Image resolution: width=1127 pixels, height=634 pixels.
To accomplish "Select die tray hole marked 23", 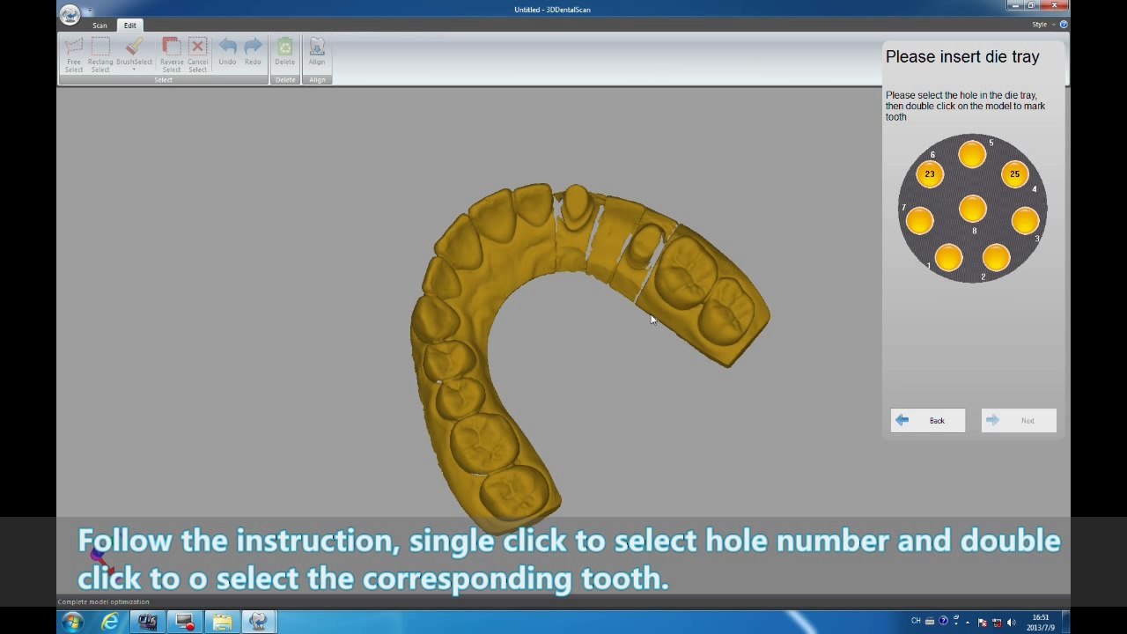I will (930, 174).
